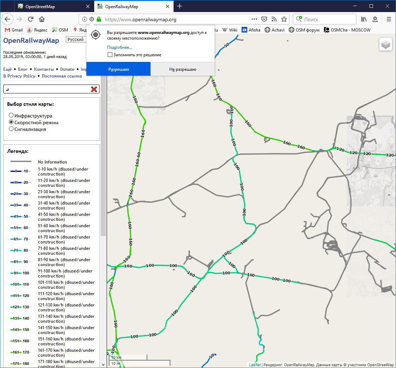The image size is (396, 368).
Task: Clear the search field with red X
Action: coord(94,89)
